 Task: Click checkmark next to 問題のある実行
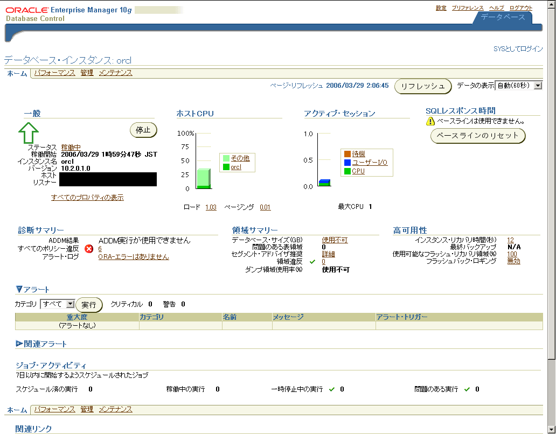coord(467,389)
